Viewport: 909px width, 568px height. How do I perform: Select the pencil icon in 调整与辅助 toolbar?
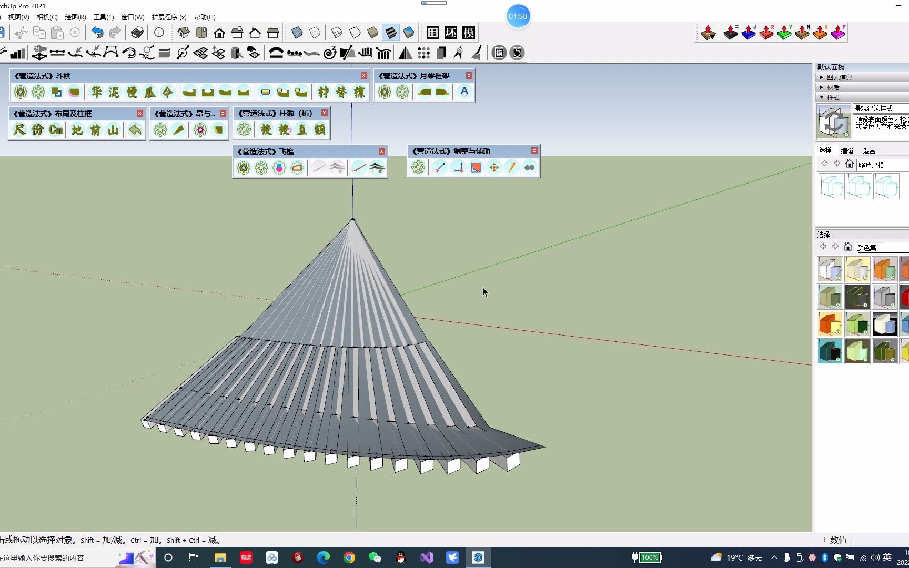coord(511,168)
